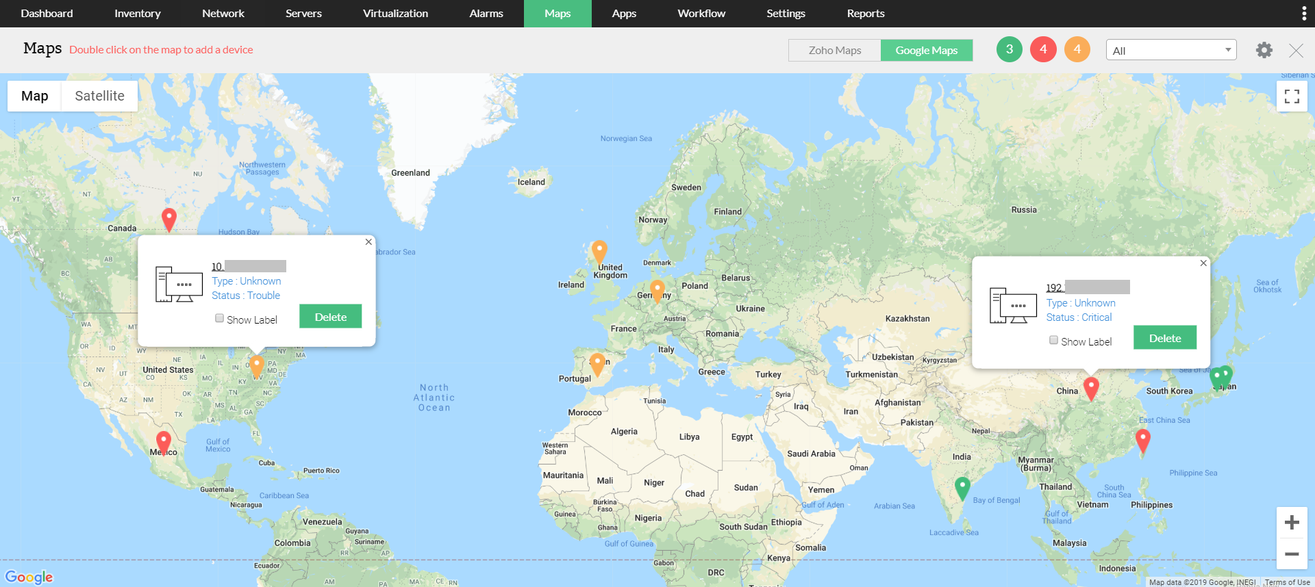Open the Virtualization tab
This screenshot has height=587, width=1315.
395,14
